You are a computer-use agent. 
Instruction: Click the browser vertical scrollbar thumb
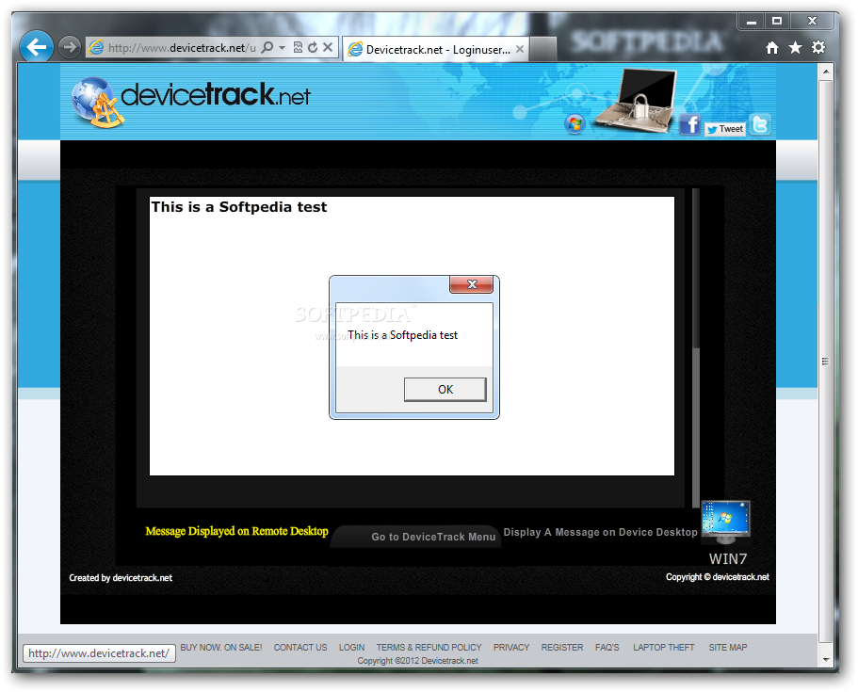[x=826, y=361]
